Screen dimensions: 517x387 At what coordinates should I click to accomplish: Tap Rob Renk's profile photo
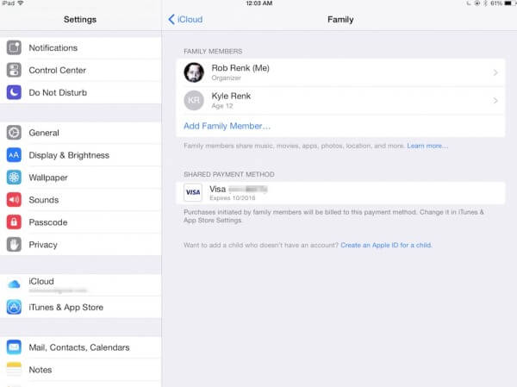tap(194, 72)
